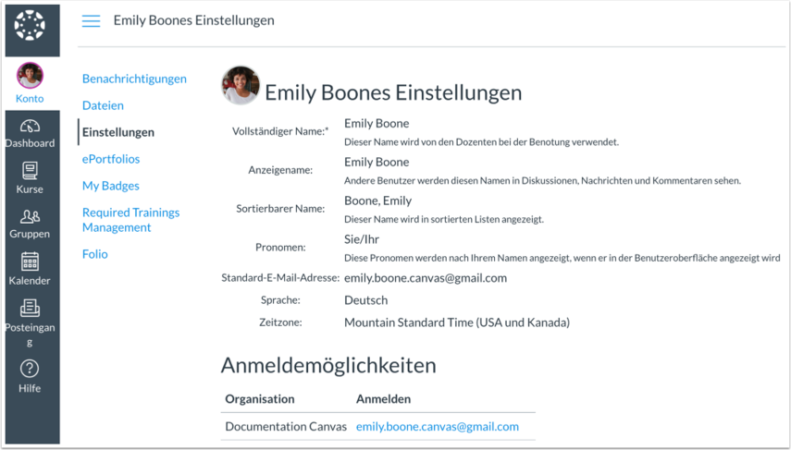Open the ePortfolios link

pyautogui.click(x=111, y=159)
